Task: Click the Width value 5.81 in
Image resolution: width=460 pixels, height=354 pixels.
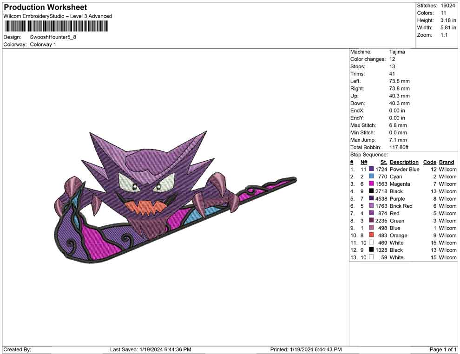Action: (448, 27)
